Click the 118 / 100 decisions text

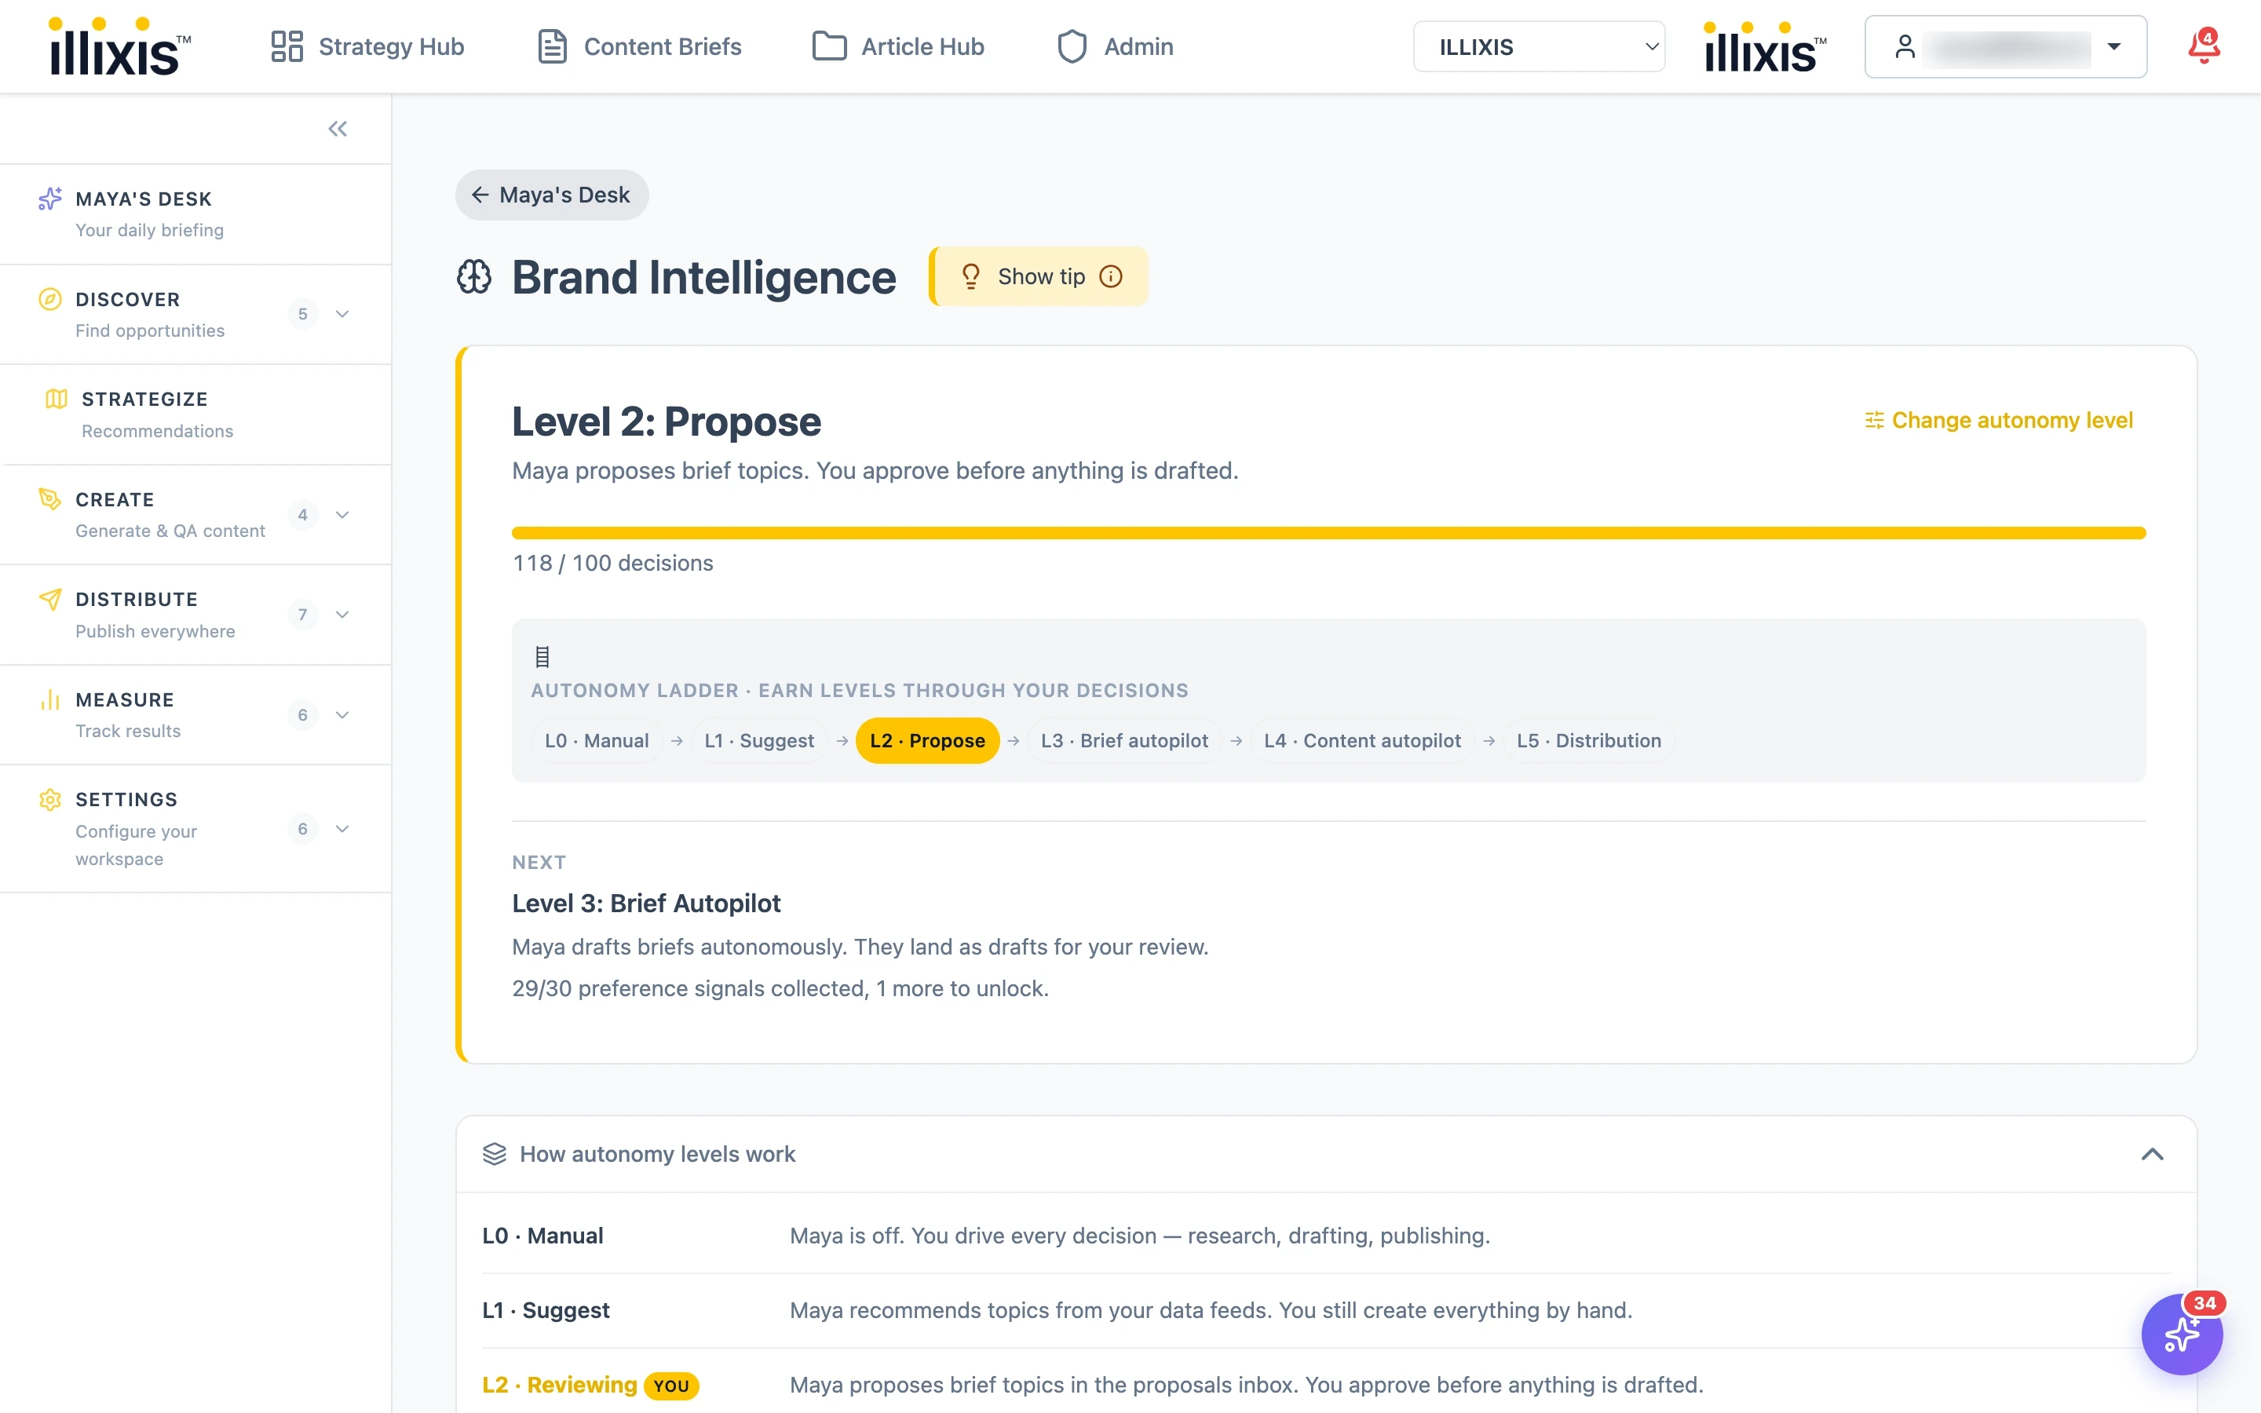[x=613, y=564]
